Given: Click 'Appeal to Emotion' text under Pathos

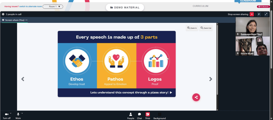Looking at the screenshot, I should coord(115,84).
